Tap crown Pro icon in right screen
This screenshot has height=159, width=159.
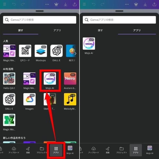click(136, 4)
